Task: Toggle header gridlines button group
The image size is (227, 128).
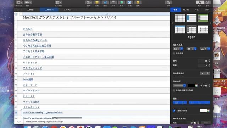Action: coord(199,103)
